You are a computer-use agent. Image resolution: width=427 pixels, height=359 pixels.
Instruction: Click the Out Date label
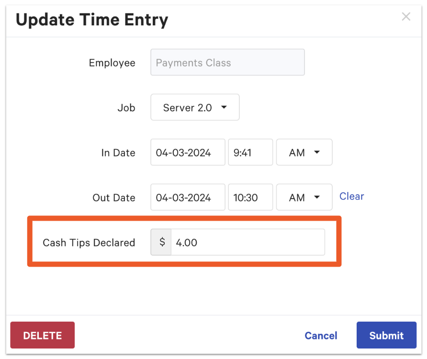pos(114,198)
